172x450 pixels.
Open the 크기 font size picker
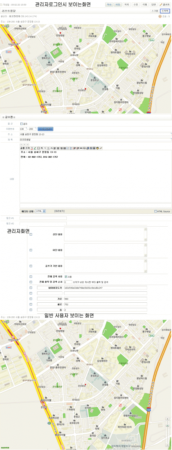coord(28,148)
